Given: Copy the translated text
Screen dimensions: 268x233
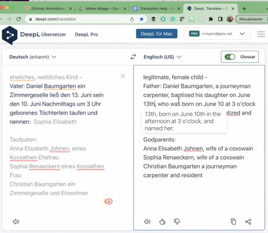Looking at the screenshot, I should tap(234, 221).
